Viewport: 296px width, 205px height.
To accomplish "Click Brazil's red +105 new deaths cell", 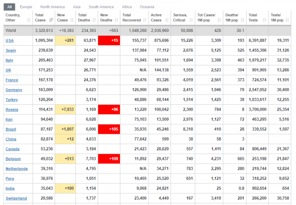I will pyautogui.click(x=109, y=129).
